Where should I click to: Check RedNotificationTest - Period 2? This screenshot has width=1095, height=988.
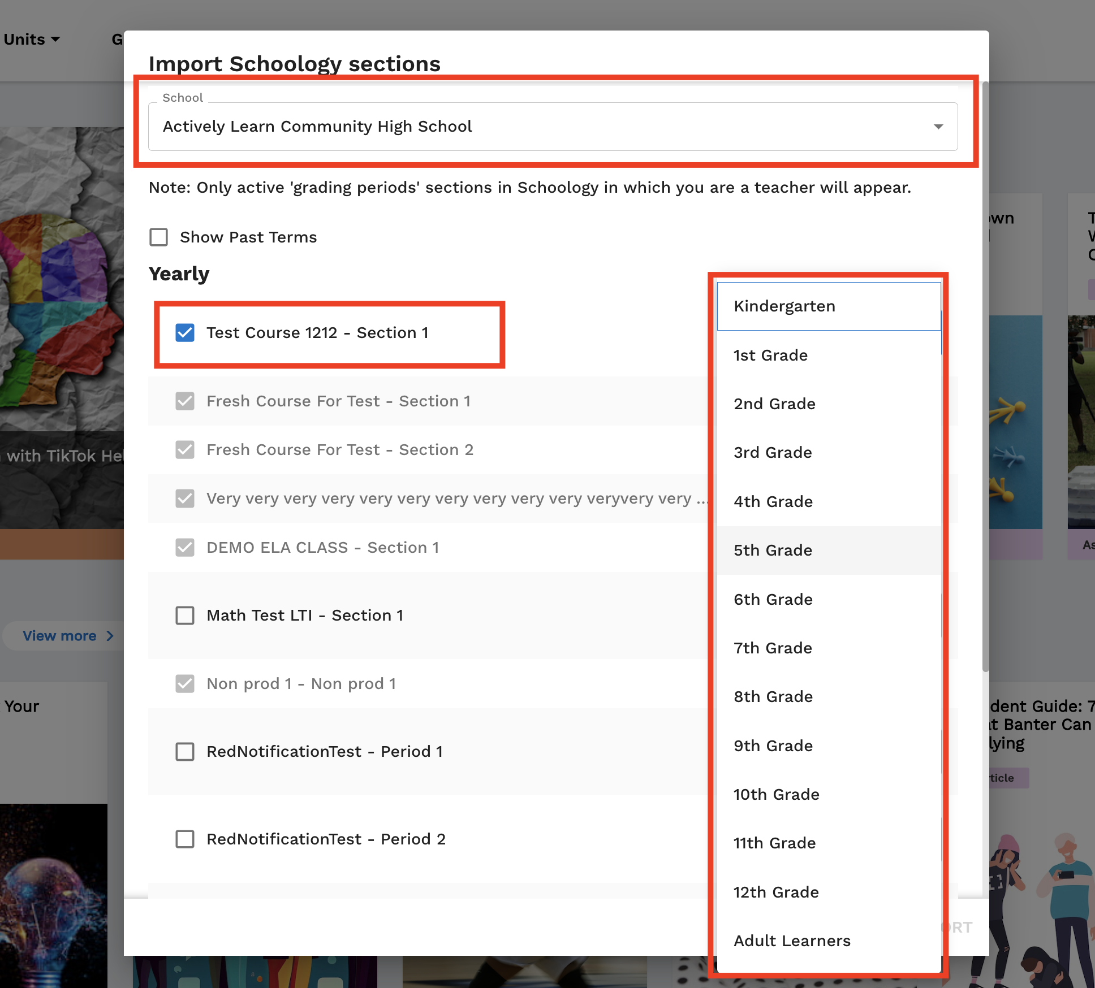185,839
